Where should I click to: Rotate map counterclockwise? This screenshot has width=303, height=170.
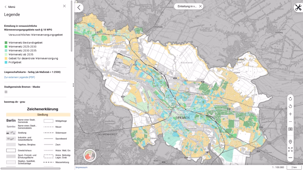pos(290,106)
